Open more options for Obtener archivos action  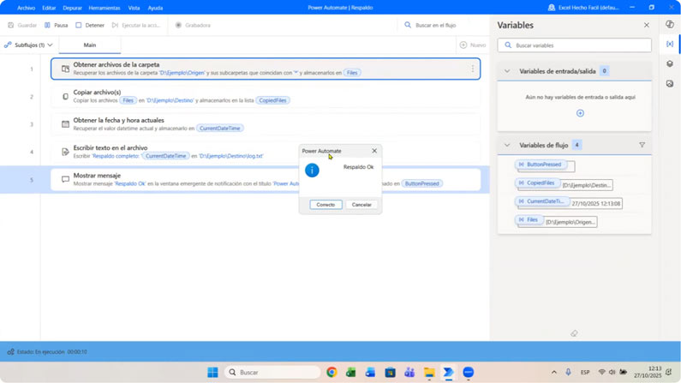[x=473, y=69]
